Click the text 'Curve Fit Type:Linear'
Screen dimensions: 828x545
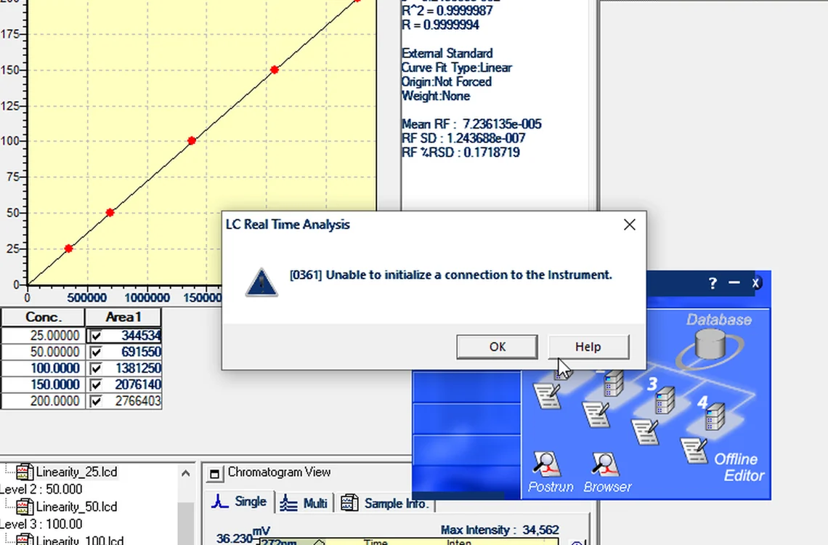(x=456, y=68)
